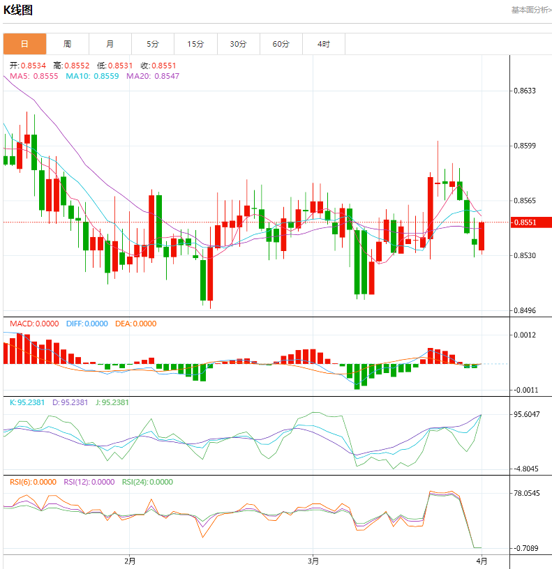The width and height of the screenshot is (552, 569).
Task: Switch to the 月 monthly tab
Action: tap(110, 44)
